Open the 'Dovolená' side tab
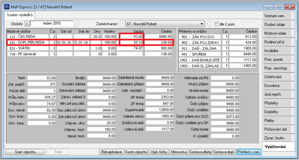This screenshot has height=160, width=299. point(278,86)
